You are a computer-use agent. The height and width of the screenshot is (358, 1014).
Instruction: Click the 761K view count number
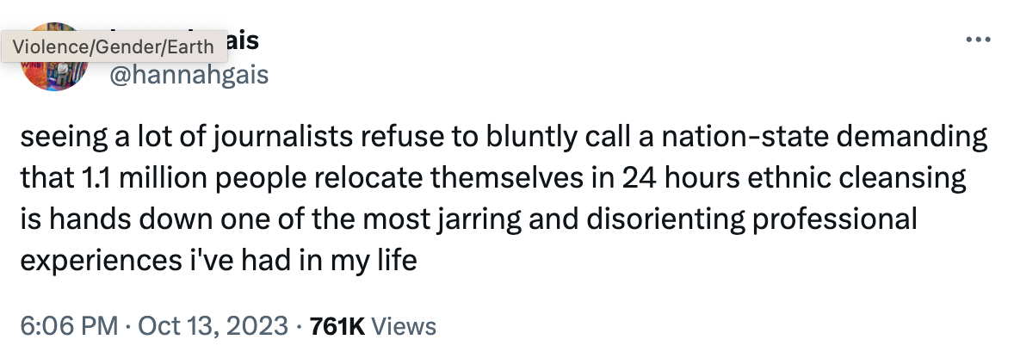pyautogui.click(x=337, y=326)
